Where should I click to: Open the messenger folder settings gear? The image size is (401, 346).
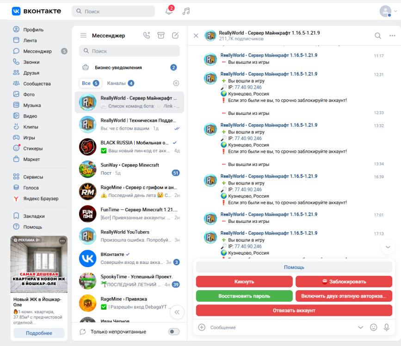click(176, 83)
